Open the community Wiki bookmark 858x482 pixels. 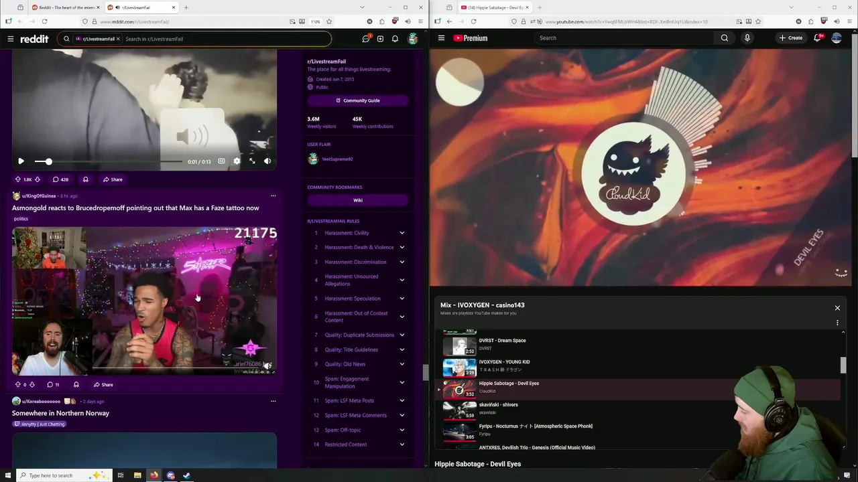(x=358, y=200)
